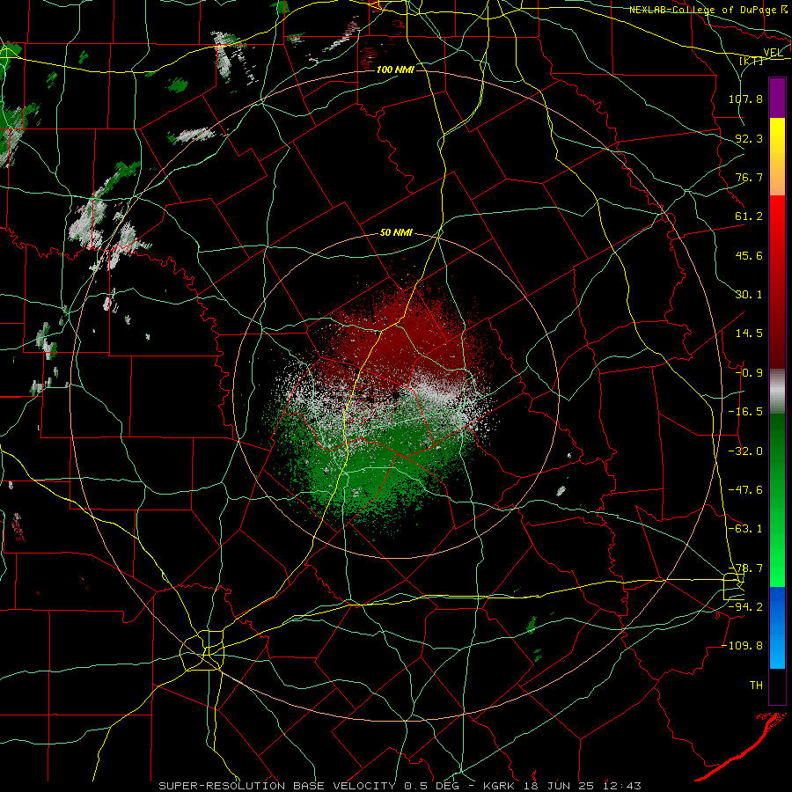Click the TH legend label
Image resolution: width=792 pixels, height=792 pixels.
[x=756, y=686]
